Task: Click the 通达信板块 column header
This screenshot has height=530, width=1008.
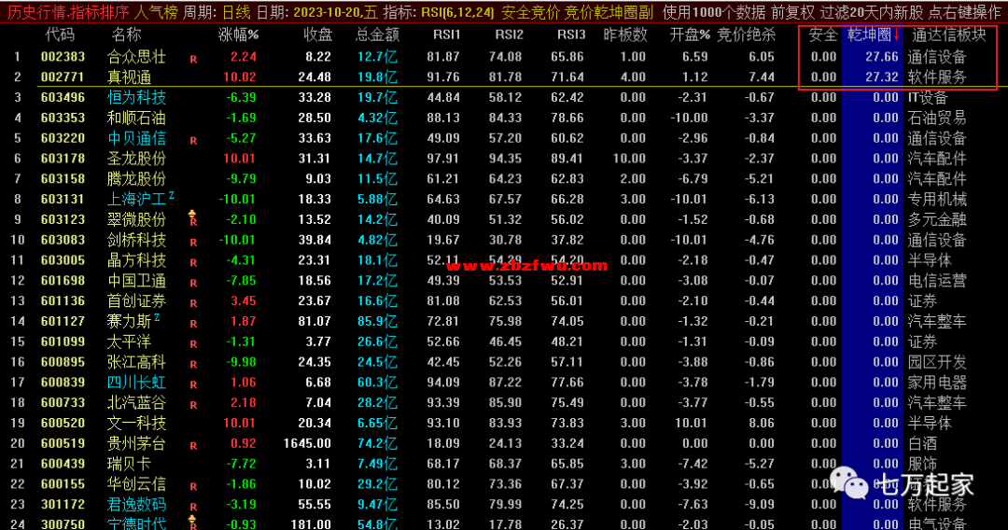Action: (949, 35)
